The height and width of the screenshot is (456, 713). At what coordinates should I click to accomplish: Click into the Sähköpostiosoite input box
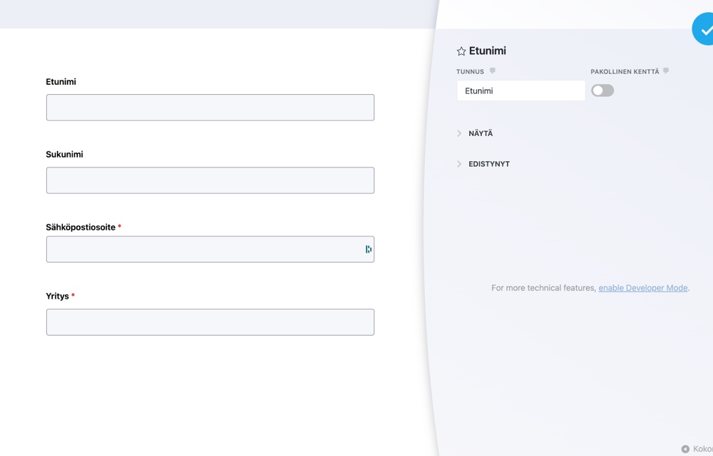203,249
